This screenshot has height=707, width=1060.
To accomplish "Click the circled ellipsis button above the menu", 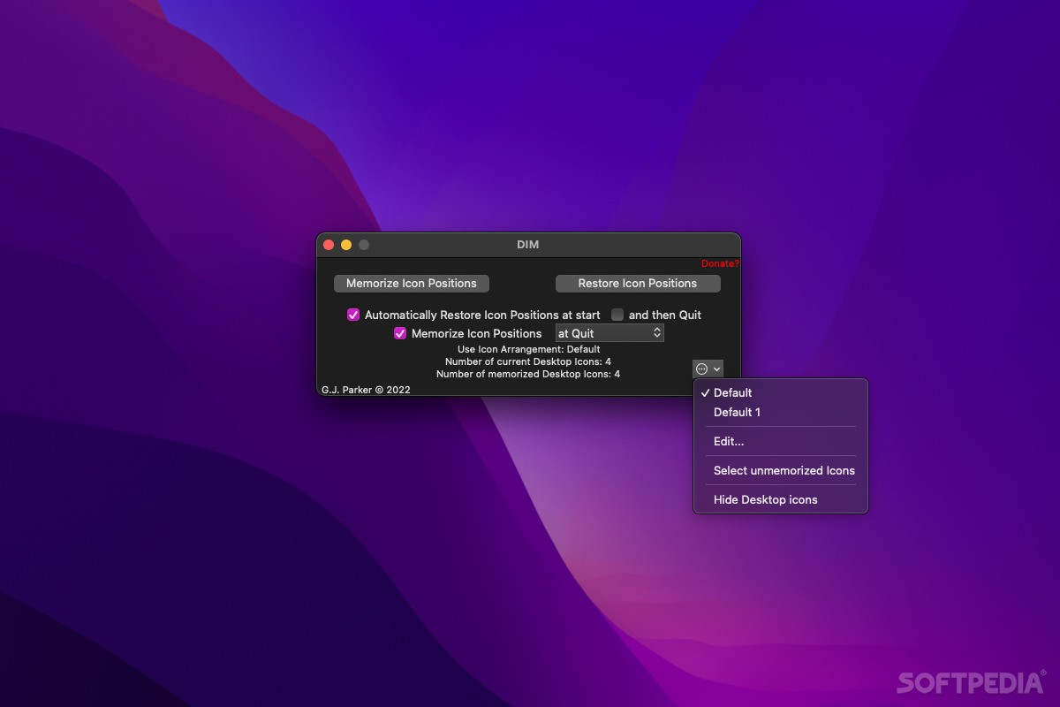I will coord(702,369).
